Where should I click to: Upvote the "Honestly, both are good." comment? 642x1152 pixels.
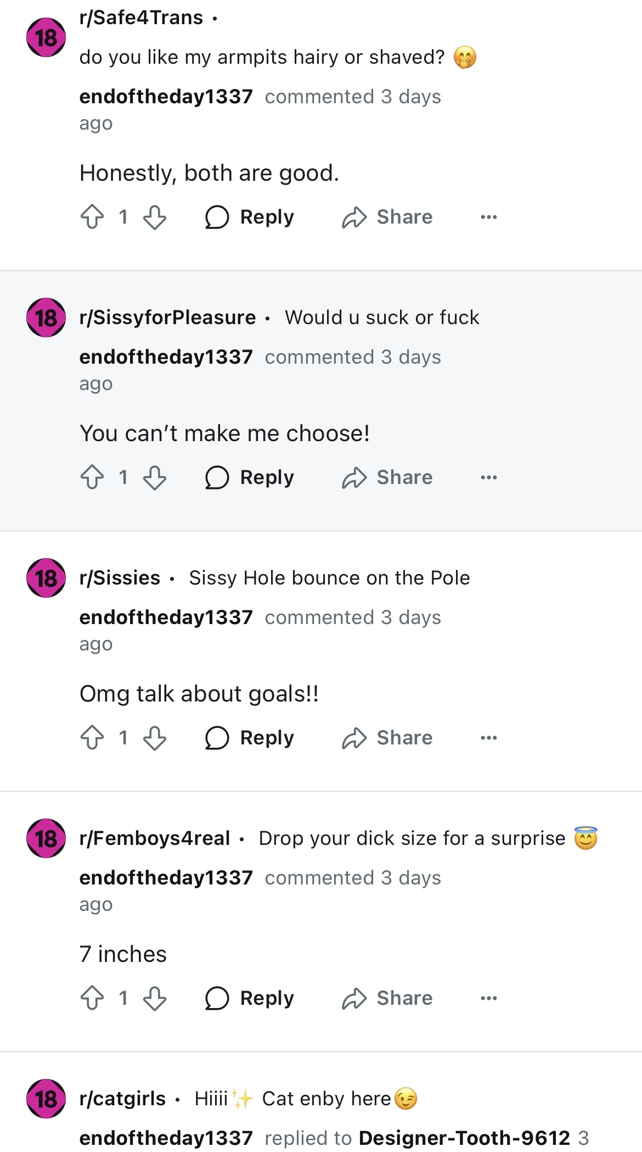point(92,217)
